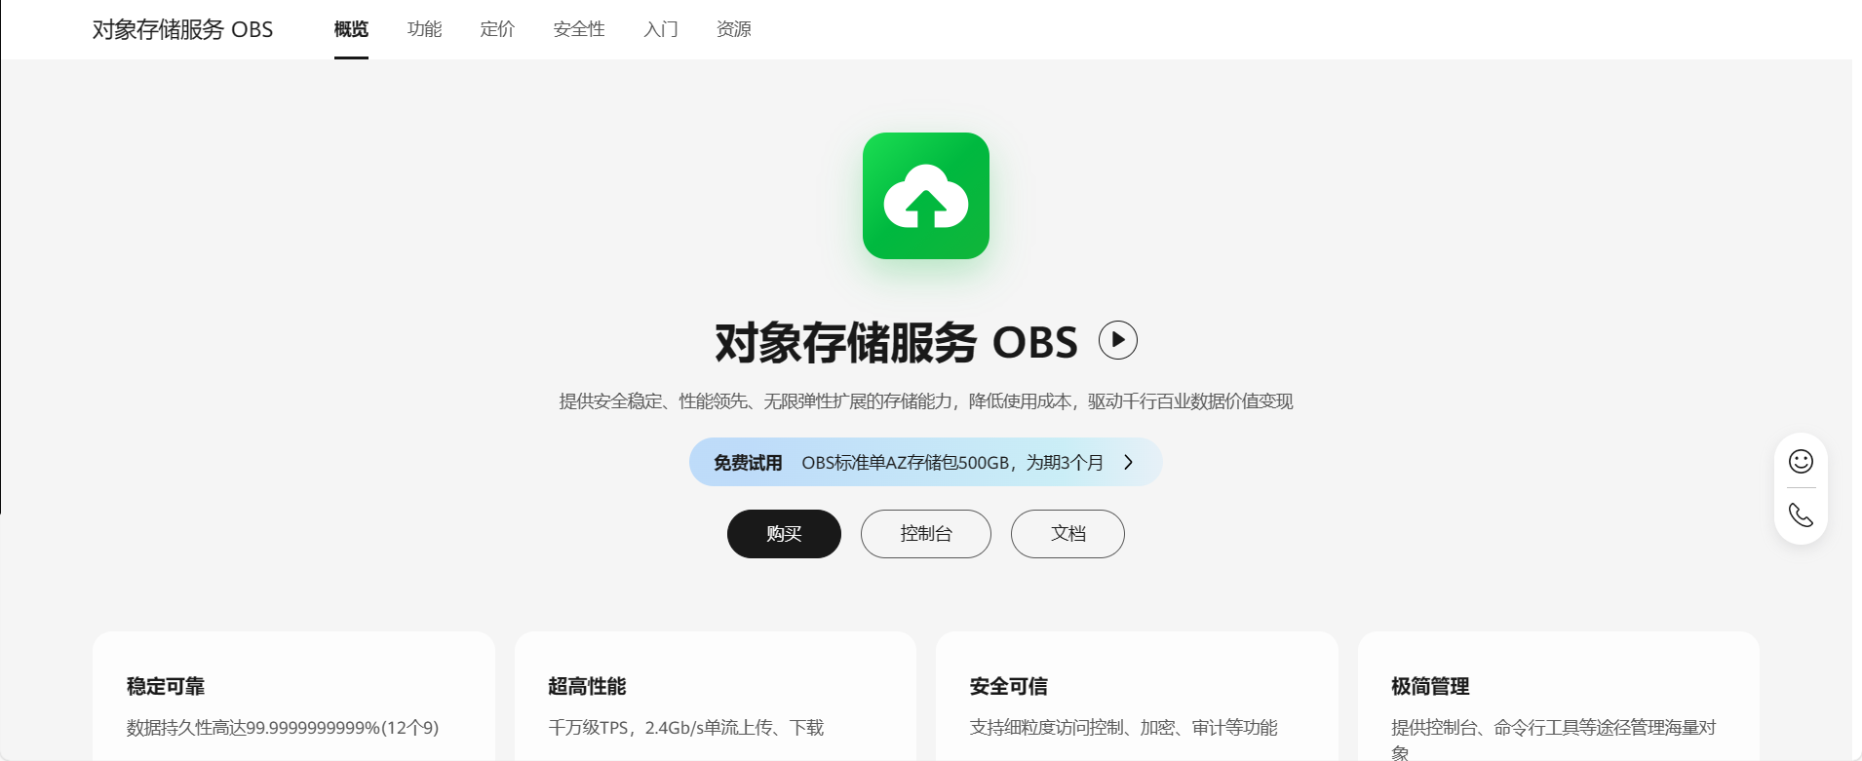The height and width of the screenshot is (761, 1862).
Task: Select the 超高性能 feature card
Action: [716, 696]
